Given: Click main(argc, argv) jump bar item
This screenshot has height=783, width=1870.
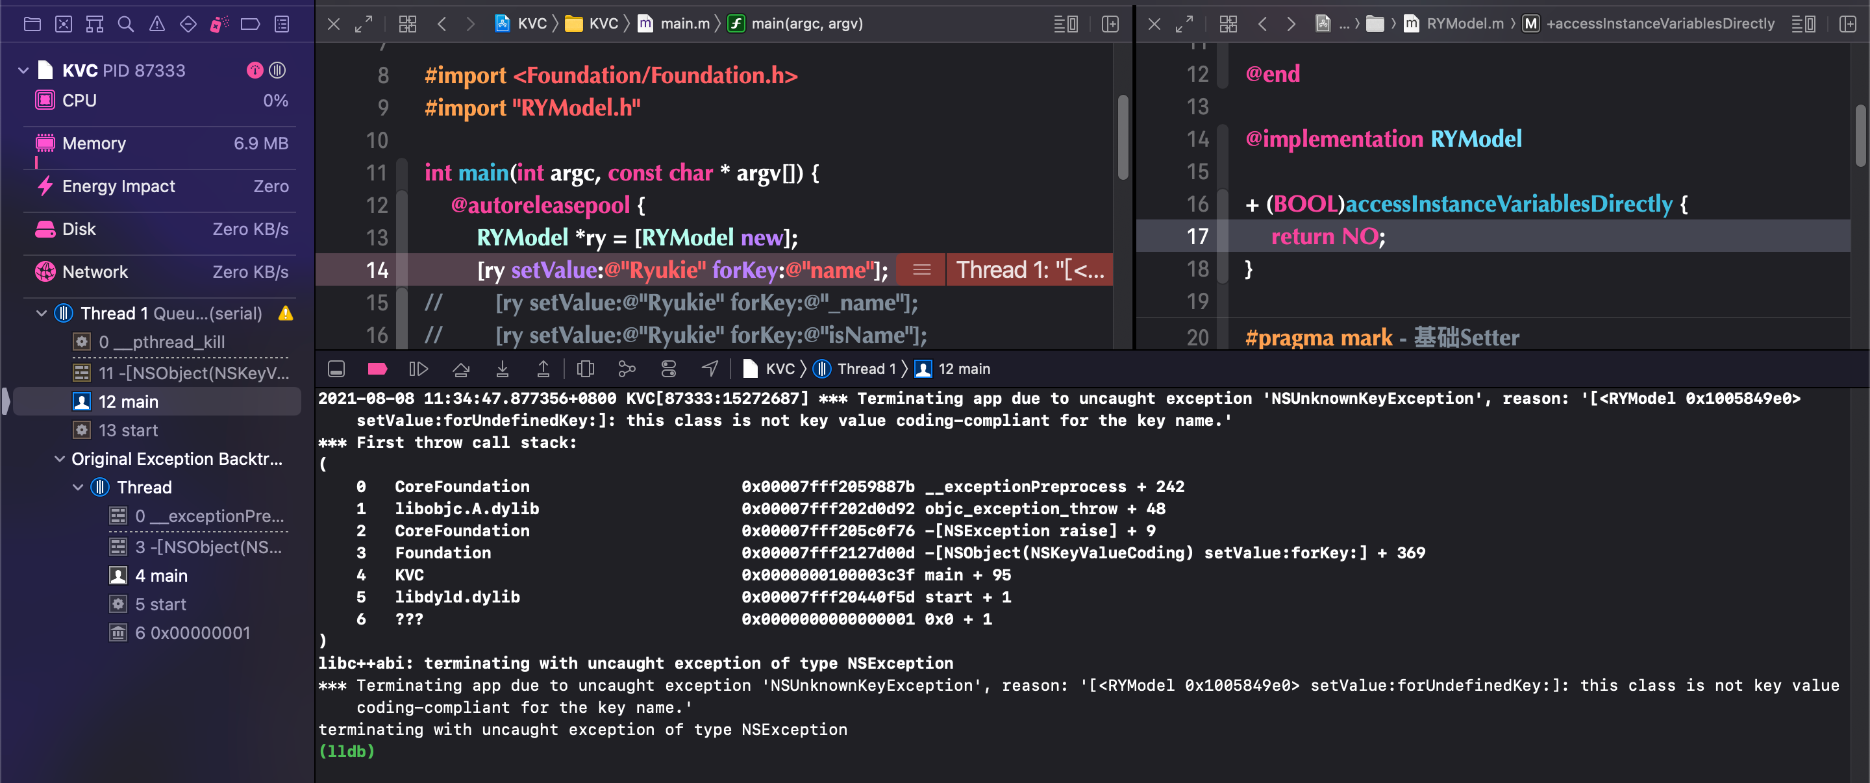Looking at the screenshot, I should [x=795, y=24].
